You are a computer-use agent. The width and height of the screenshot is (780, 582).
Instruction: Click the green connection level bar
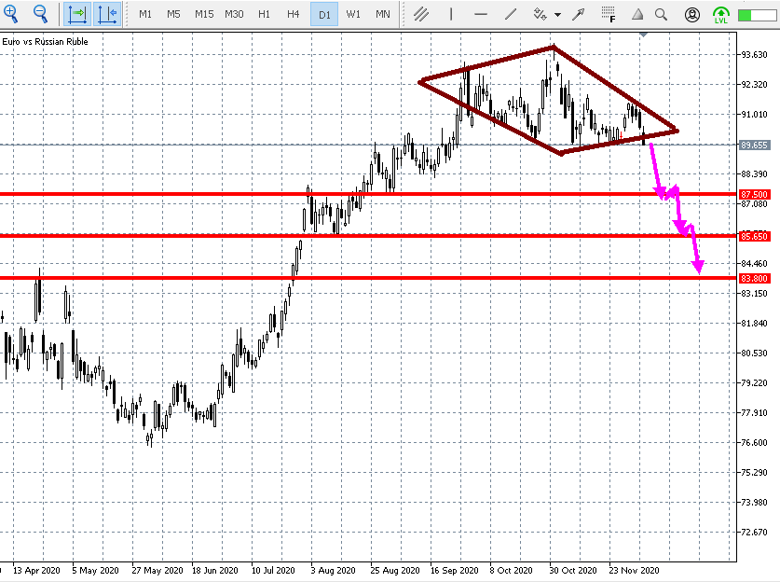(x=757, y=15)
